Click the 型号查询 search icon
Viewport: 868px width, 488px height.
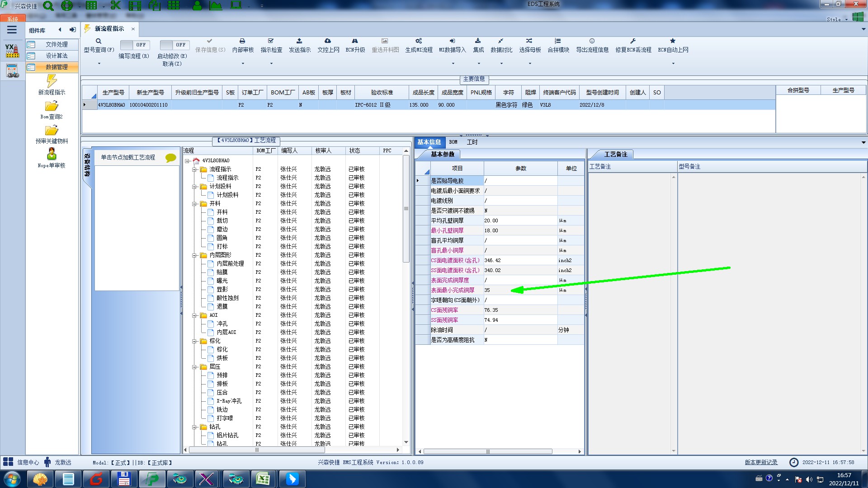pos(99,41)
